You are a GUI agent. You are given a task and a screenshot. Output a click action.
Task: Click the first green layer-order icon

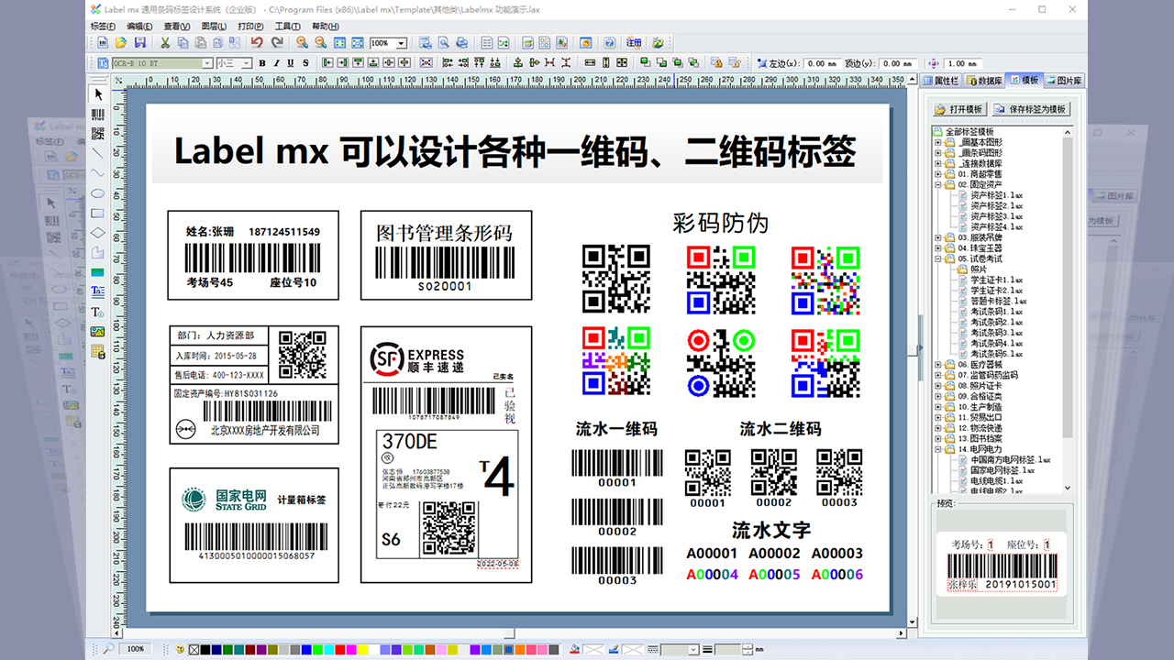tap(645, 62)
